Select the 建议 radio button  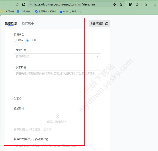click(x=15, y=40)
